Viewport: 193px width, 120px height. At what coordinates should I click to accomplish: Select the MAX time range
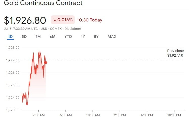112,37
